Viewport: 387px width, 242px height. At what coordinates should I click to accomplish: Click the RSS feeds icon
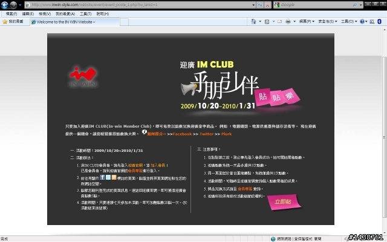[x=267, y=22]
